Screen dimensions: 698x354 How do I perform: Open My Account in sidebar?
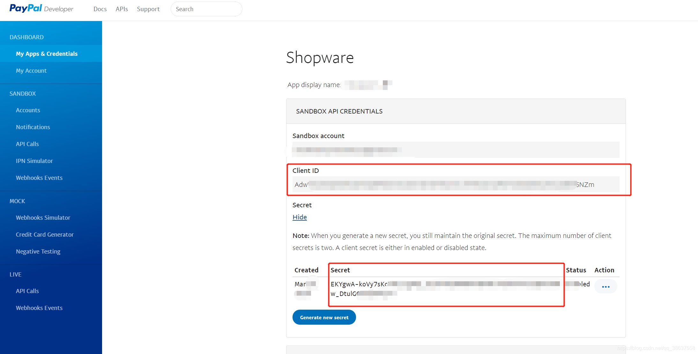pos(31,70)
